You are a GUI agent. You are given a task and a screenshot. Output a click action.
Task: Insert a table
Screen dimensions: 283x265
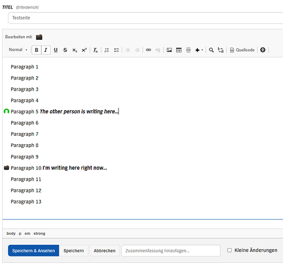[179, 50]
